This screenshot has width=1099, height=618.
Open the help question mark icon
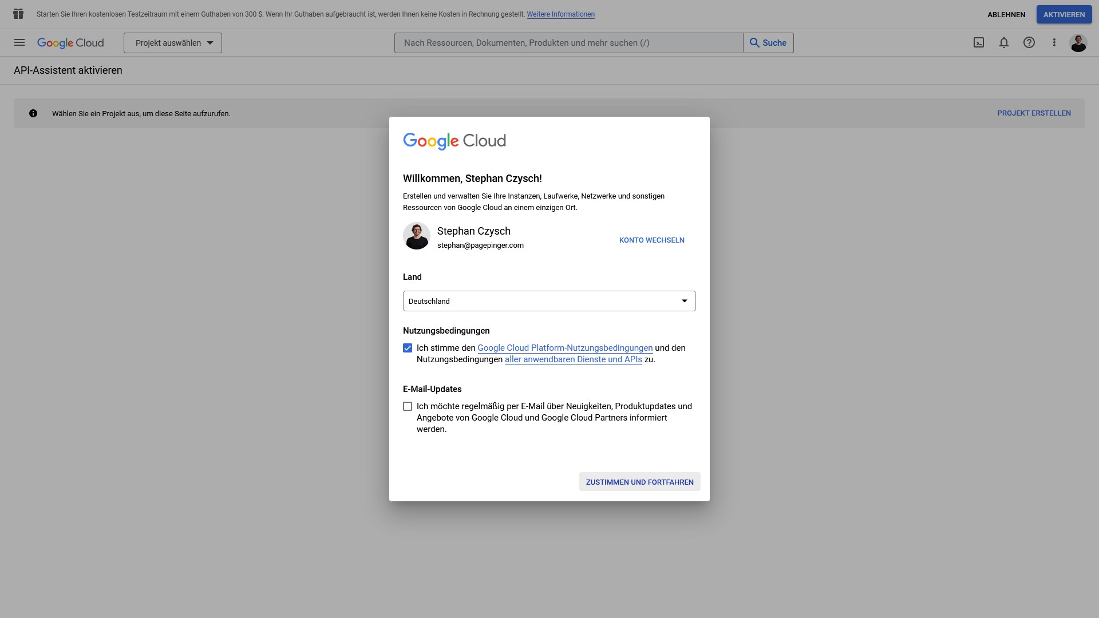coord(1029,42)
